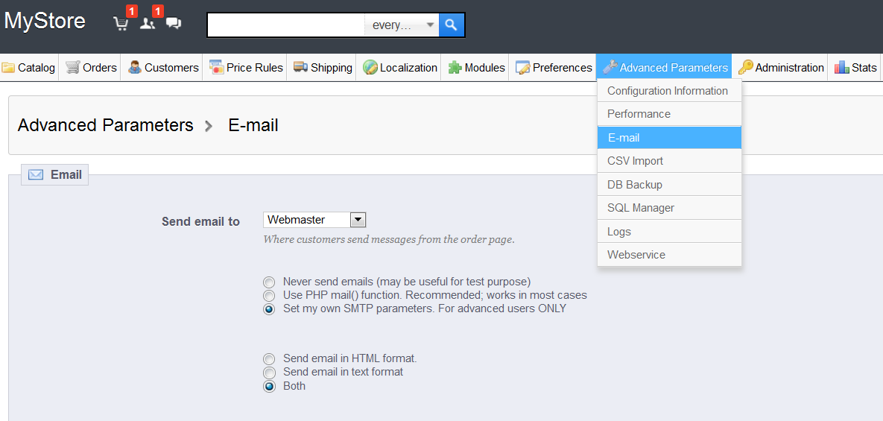Click the magnifier search button
The image size is (883, 421).
point(451,25)
